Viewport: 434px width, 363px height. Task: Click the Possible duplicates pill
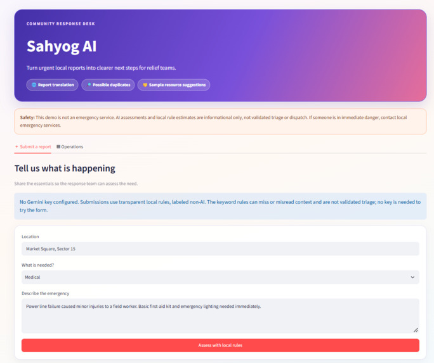coord(108,85)
